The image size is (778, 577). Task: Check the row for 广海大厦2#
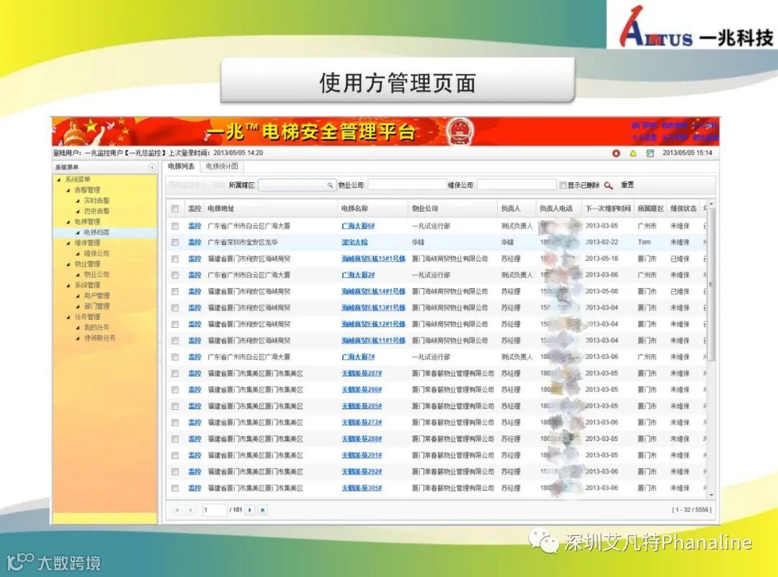(x=174, y=275)
